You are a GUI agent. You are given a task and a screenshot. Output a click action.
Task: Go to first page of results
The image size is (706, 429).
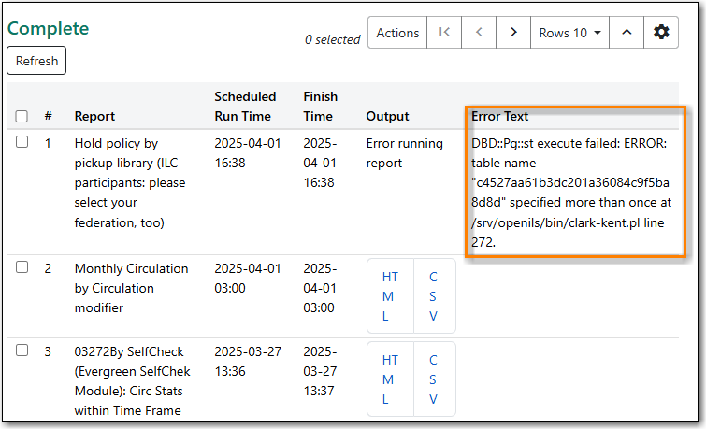pyautogui.click(x=444, y=33)
